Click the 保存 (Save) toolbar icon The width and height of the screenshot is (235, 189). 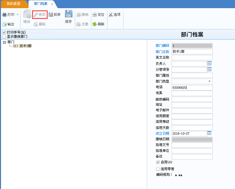click(x=68, y=17)
